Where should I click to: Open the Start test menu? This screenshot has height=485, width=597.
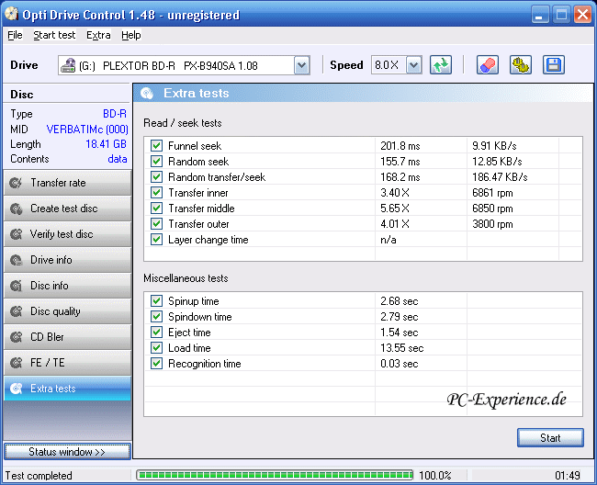[x=54, y=35]
